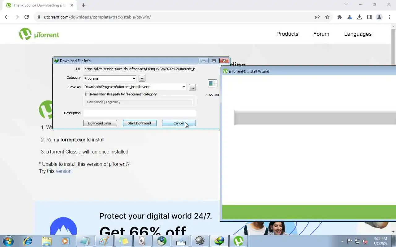The image size is (396, 247).
Task: Open the Chrome tab search chevron
Action: [x=346, y=5]
